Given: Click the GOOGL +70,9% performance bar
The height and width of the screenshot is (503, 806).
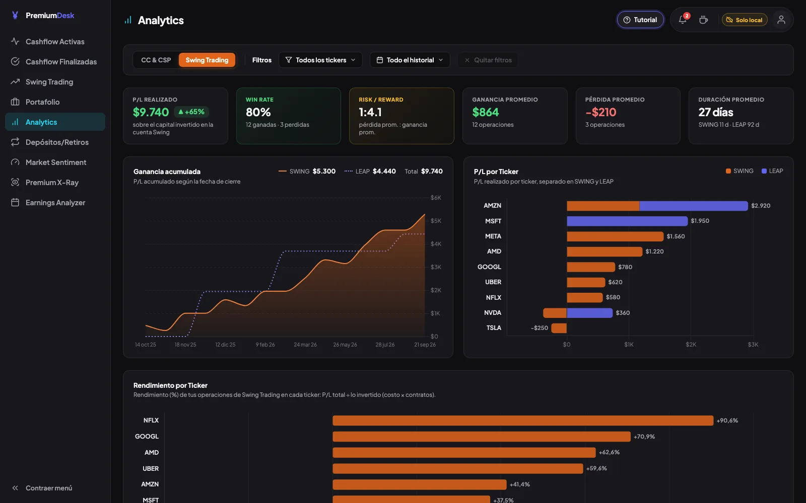Looking at the screenshot, I should coord(482,437).
